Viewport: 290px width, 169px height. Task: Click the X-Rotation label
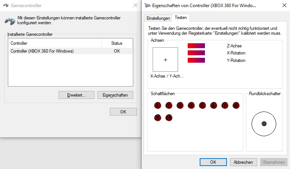tap(236, 53)
